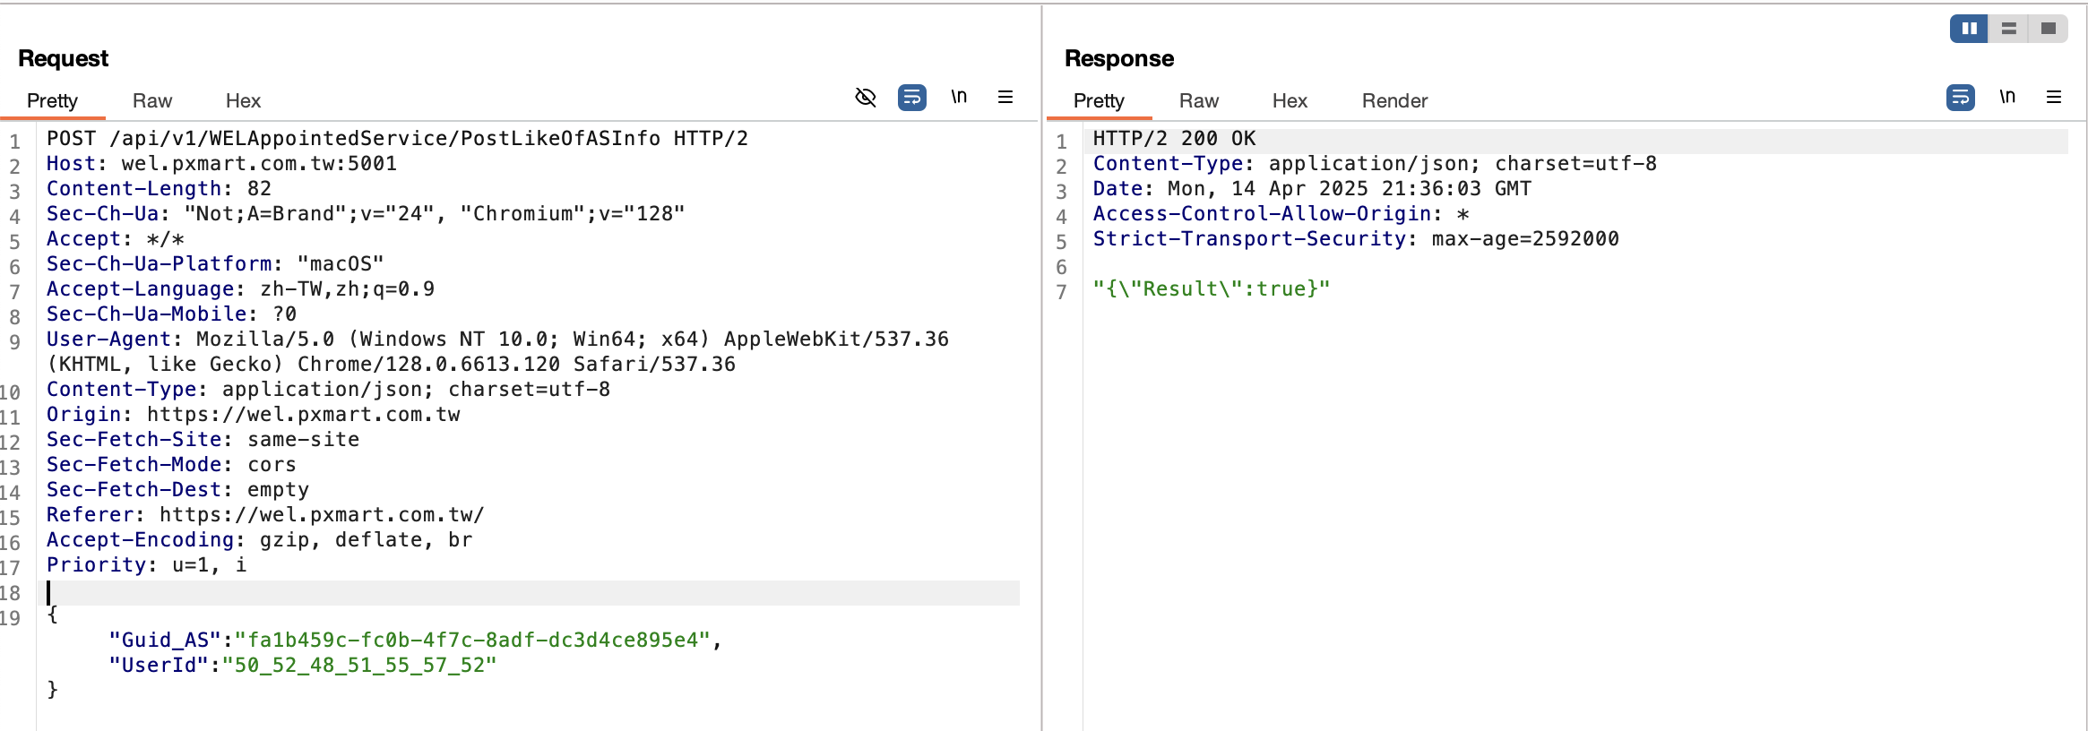Click the response body Result true text
The width and height of the screenshot is (2088, 731).
point(1212,289)
